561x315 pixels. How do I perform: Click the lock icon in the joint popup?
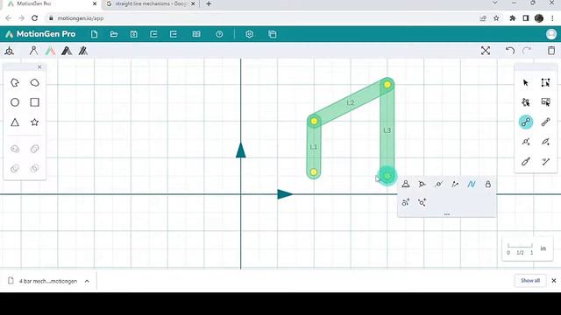[x=488, y=184]
